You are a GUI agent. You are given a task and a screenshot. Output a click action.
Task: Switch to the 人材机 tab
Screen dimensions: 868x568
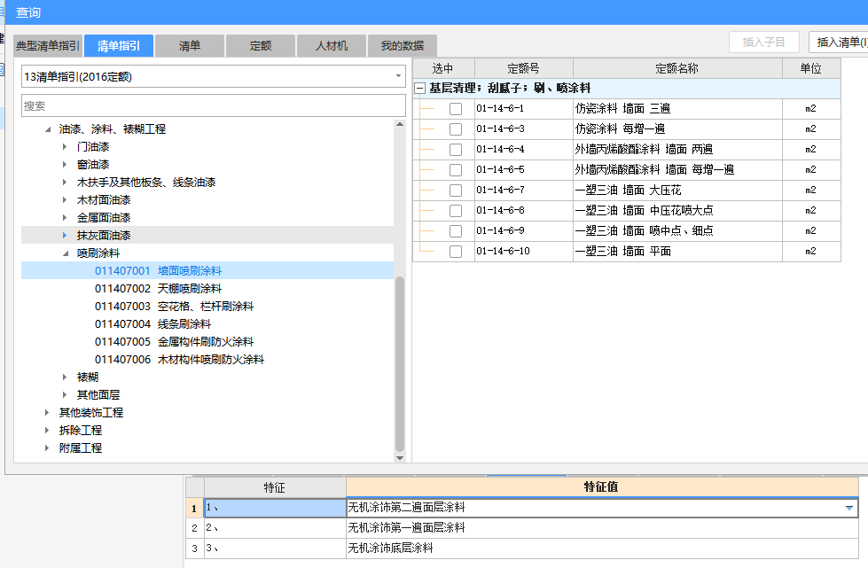[x=331, y=46]
